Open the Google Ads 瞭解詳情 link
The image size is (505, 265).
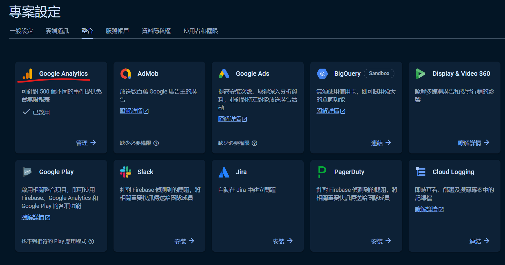tap(230, 119)
